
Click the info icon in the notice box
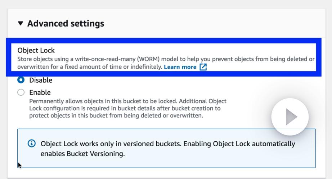(32, 144)
